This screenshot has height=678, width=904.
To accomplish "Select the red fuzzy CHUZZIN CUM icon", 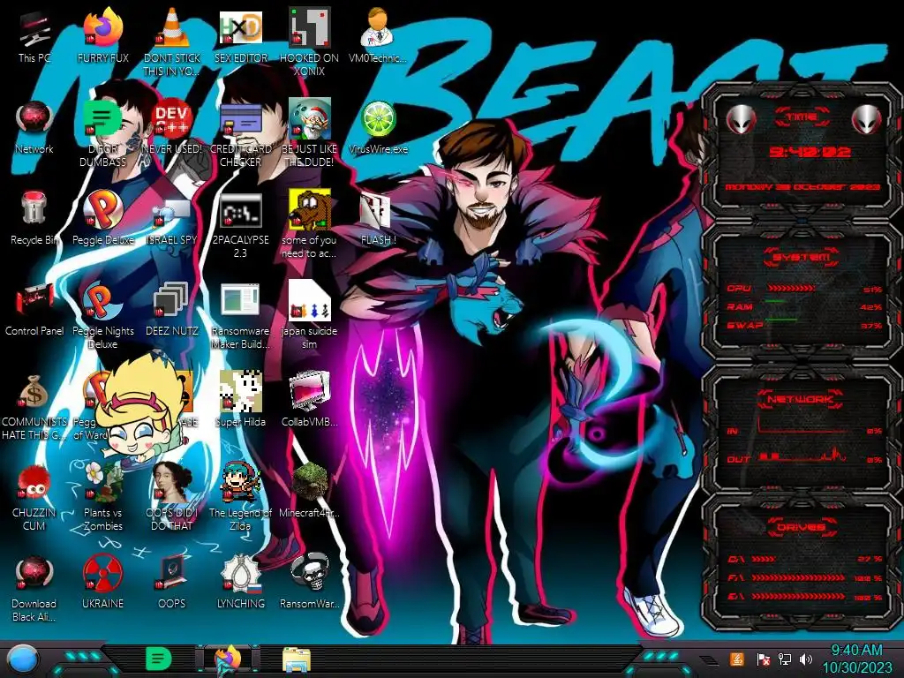I will click(x=34, y=482).
